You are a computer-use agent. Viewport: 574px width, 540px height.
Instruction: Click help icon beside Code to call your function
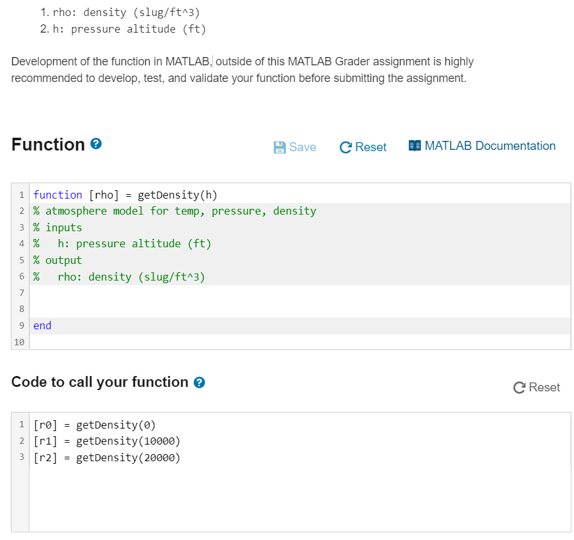point(199,383)
